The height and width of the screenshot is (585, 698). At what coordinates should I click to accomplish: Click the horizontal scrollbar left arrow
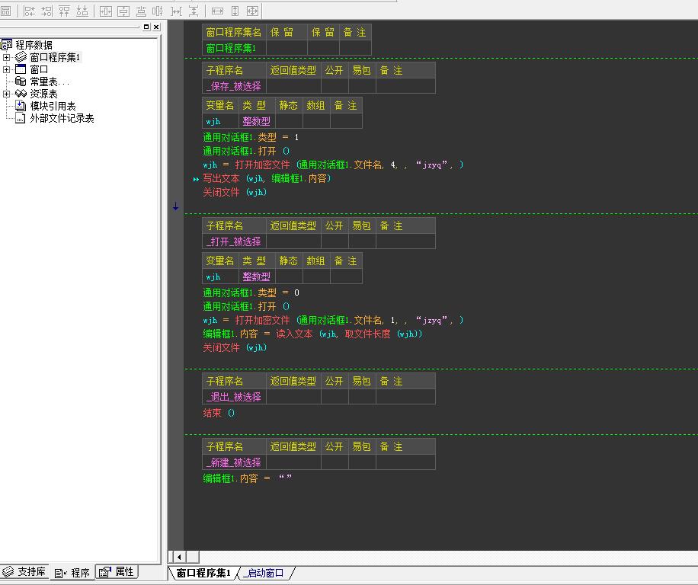(179, 557)
